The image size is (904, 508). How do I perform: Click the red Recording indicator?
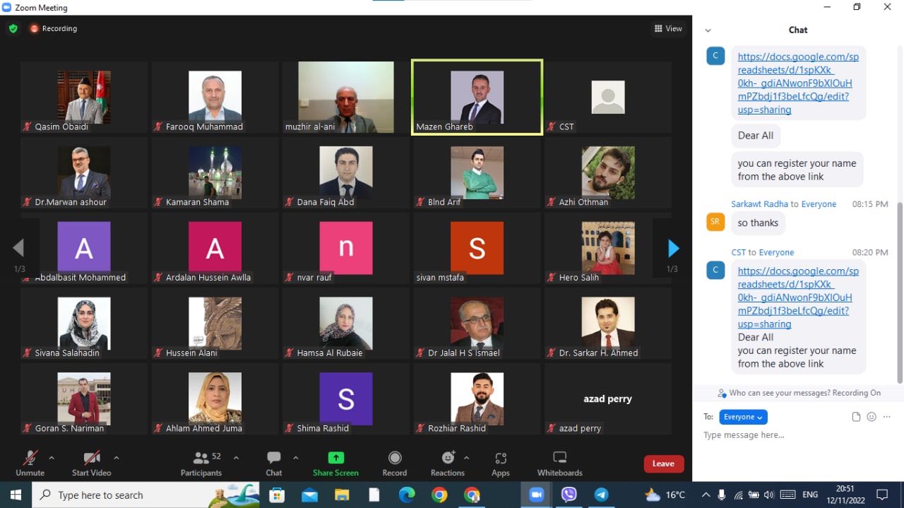pyautogui.click(x=54, y=29)
